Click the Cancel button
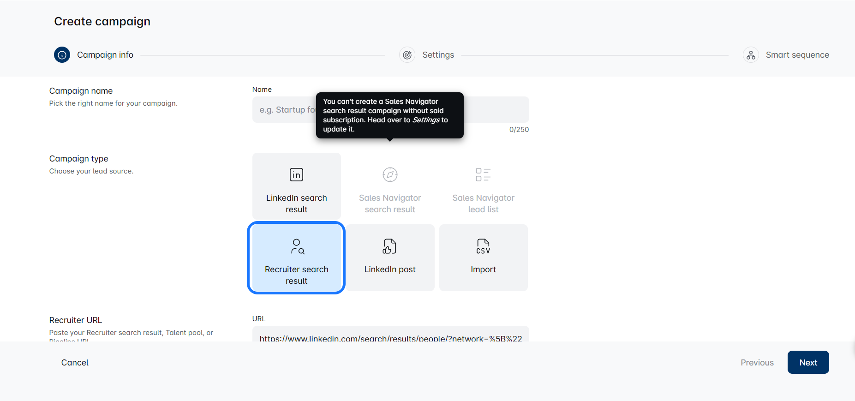This screenshot has width=855, height=401. pyautogui.click(x=75, y=363)
